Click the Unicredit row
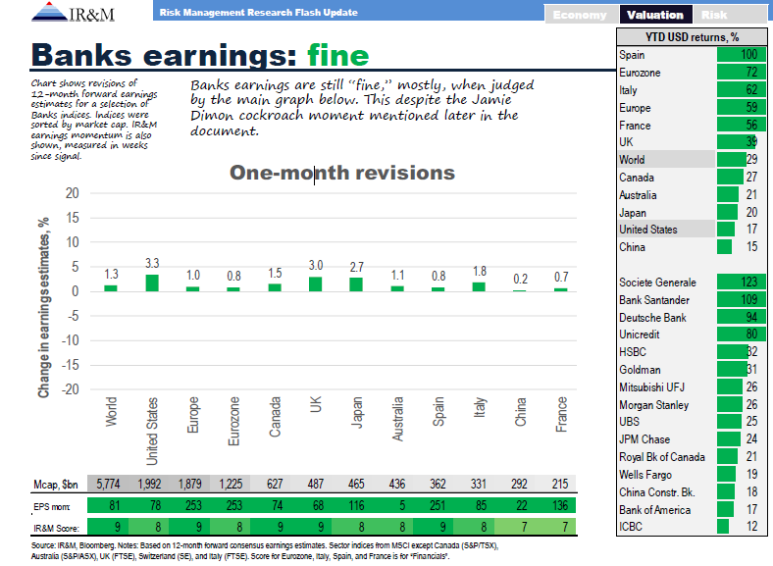Screen dimensions: 773x566 coord(692,334)
